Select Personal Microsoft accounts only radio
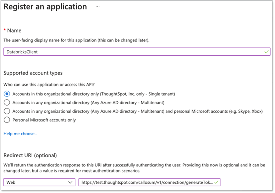275x193 pixels. (6, 120)
